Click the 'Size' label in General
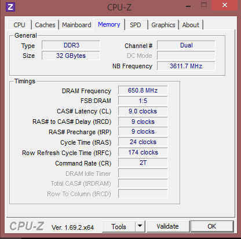This screenshot has height=239, width=241. [x=28, y=56]
